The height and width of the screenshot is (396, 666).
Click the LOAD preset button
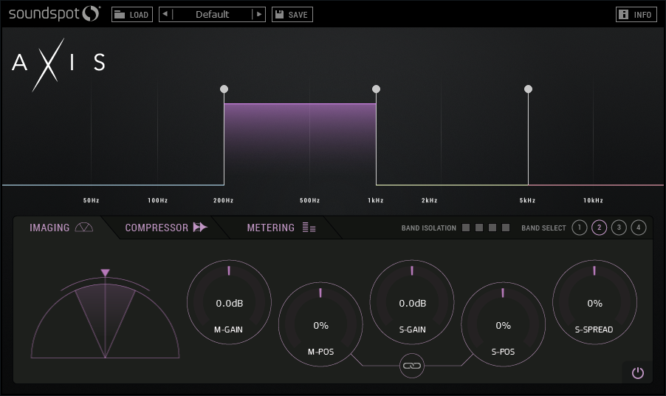pos(131,14)
